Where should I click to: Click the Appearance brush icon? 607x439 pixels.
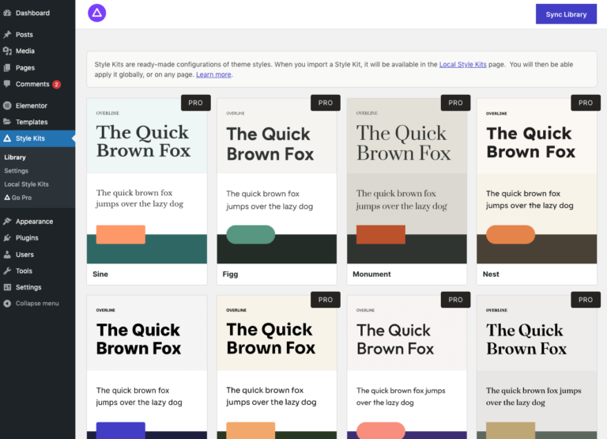7,221
